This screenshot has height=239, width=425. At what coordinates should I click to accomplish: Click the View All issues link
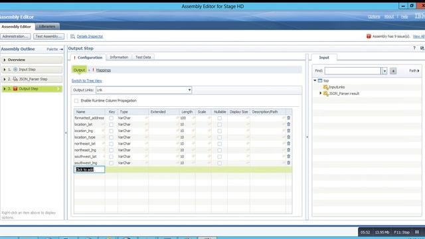coord(419,37)
